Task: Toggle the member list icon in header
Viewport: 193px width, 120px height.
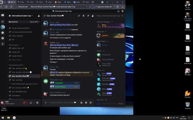Action: click(93, 16)
